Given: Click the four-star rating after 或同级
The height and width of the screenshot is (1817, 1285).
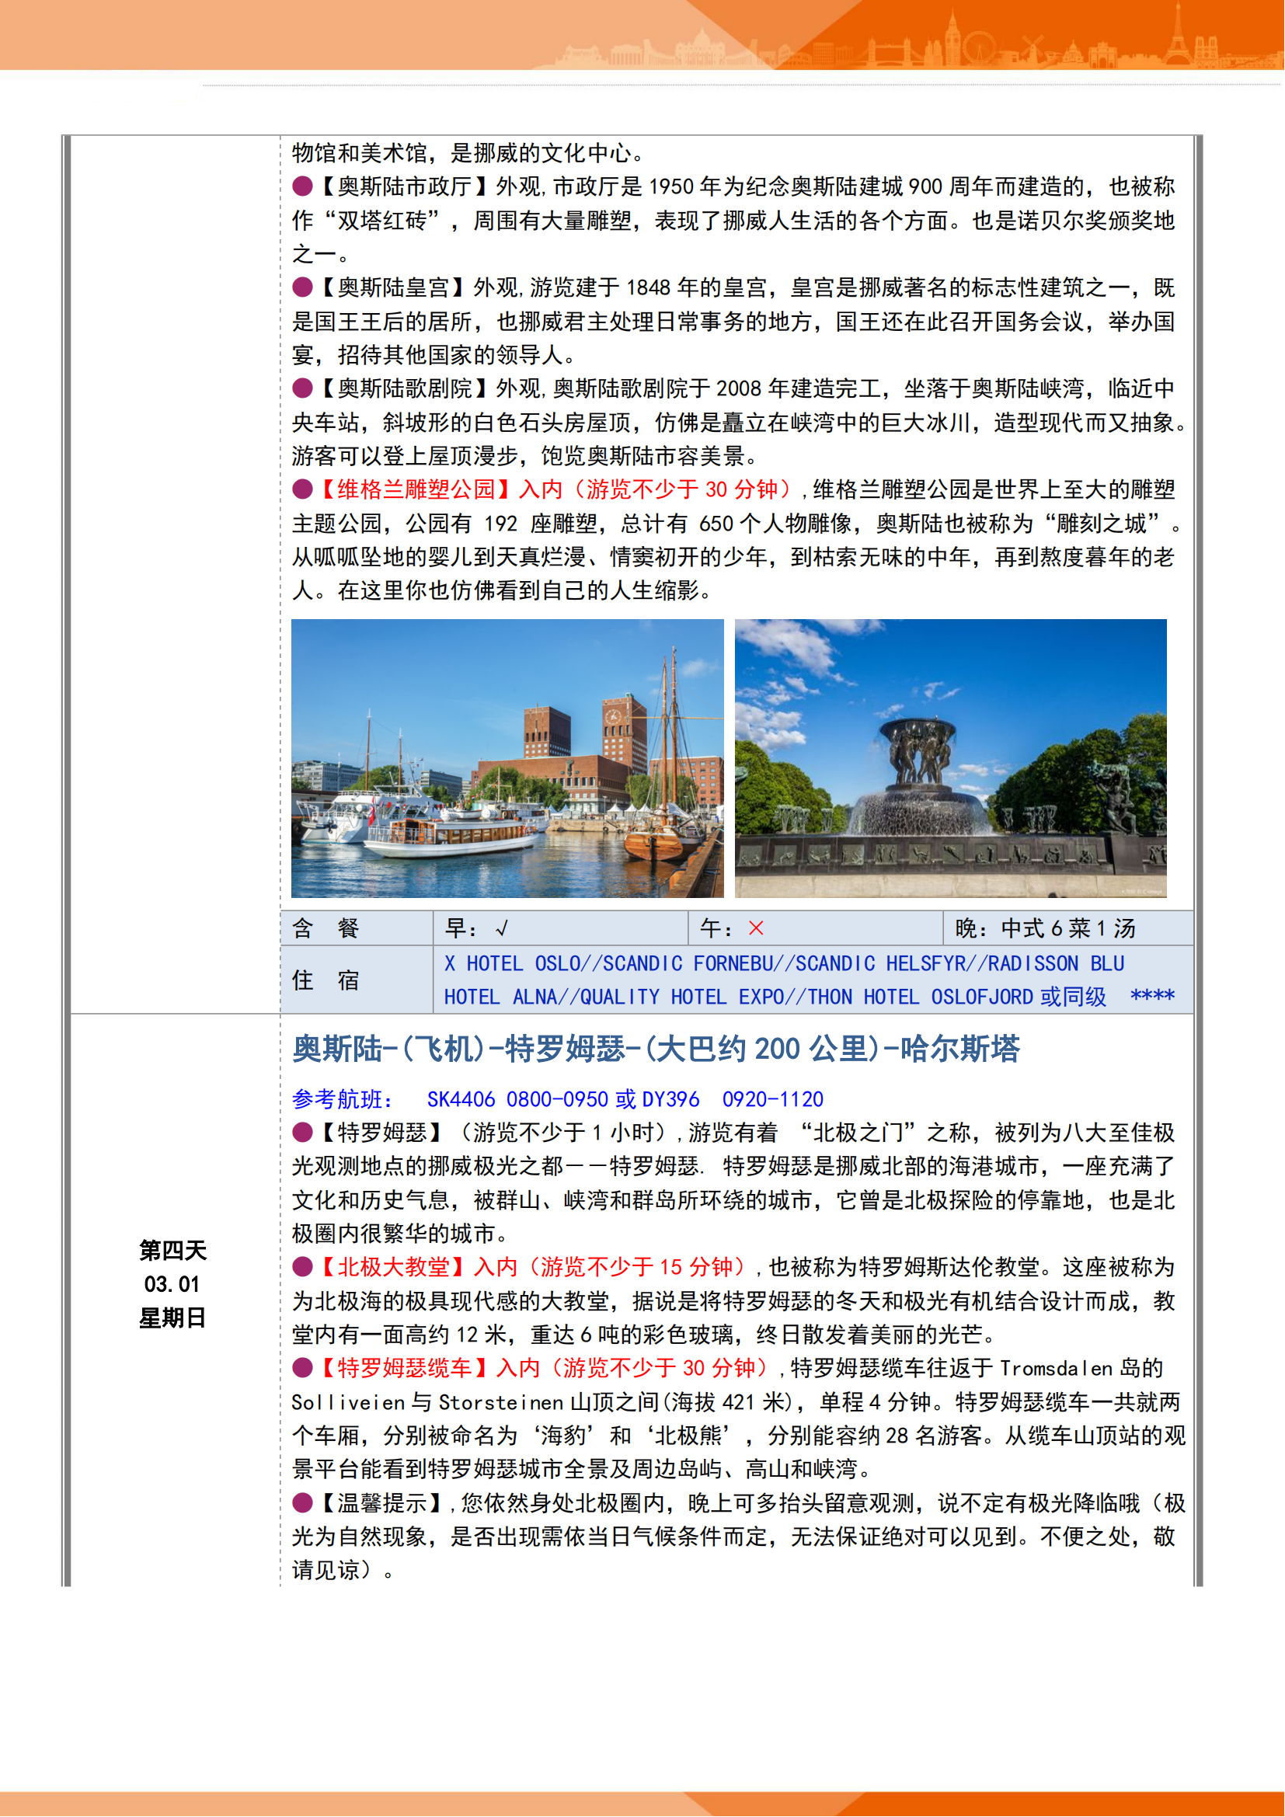Looking at the screenshot, I should coord(1152,997).
